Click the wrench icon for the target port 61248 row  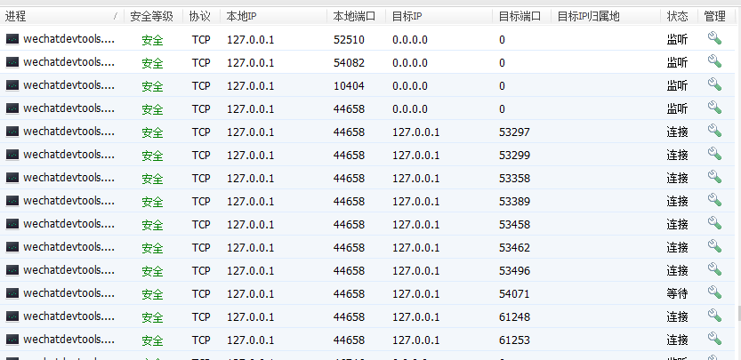(714, 316)
